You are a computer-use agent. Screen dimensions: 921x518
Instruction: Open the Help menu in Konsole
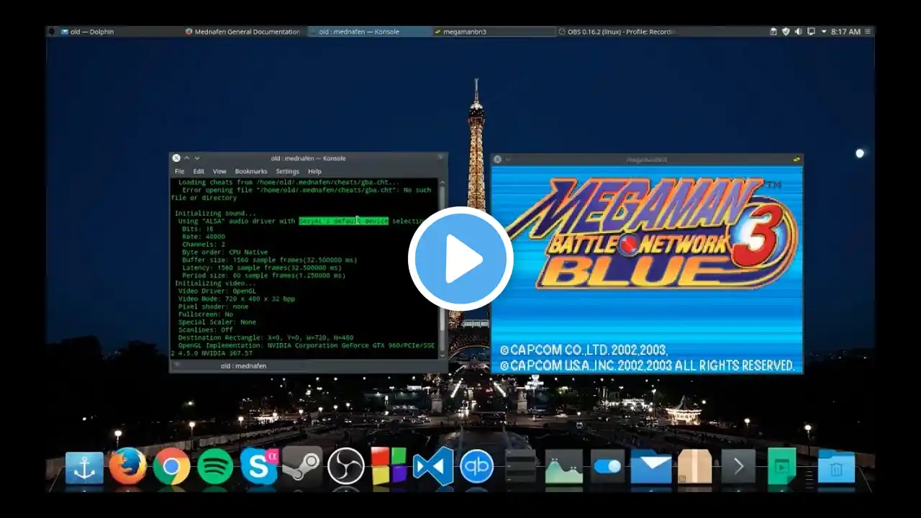[x=314, y=171]
